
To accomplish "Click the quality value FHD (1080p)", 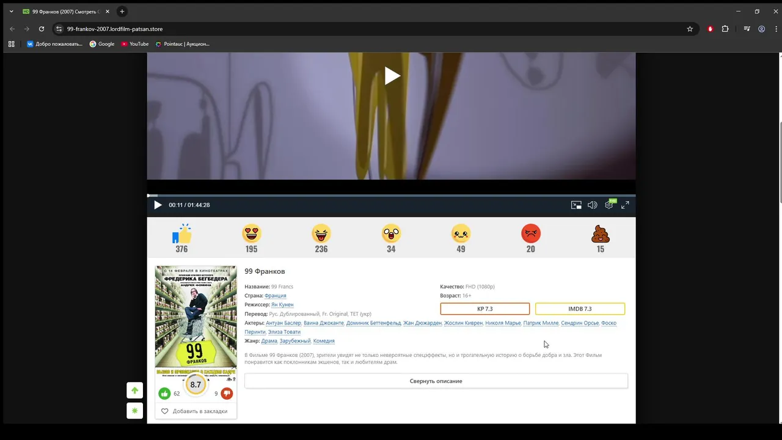I will click(x=480, y=287).
